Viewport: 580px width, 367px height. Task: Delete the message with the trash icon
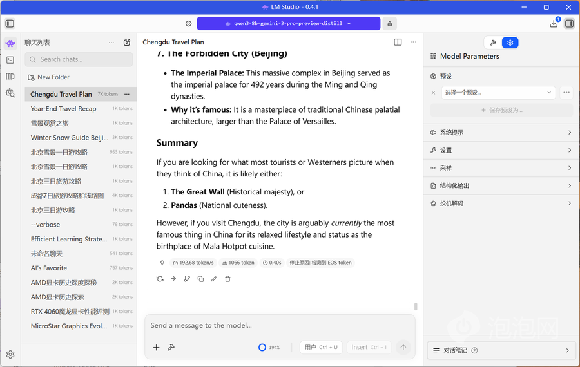click(227, 279)
